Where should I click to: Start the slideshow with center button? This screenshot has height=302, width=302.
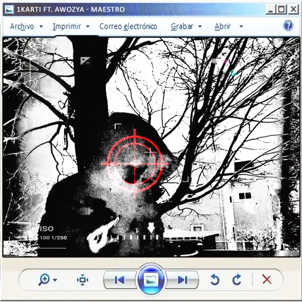click(x=151, y=280)
